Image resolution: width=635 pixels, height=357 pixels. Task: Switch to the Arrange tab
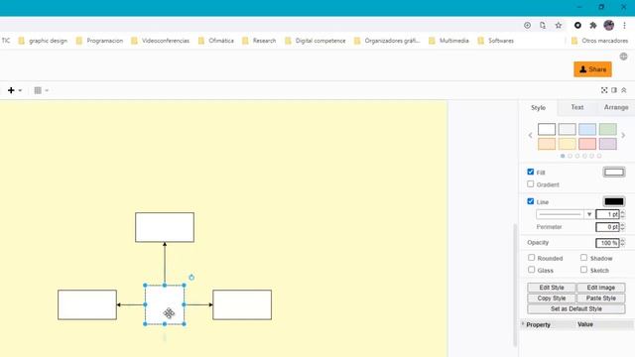click(x=616, y=107)
